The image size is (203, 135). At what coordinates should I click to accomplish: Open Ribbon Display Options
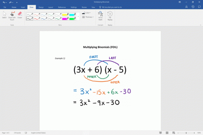coord(180,2)
